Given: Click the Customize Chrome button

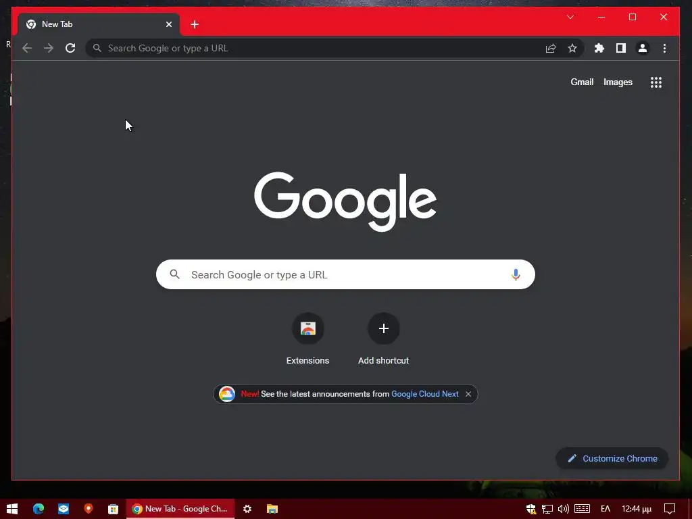Looking at the screenshot, I should point(612,459).
